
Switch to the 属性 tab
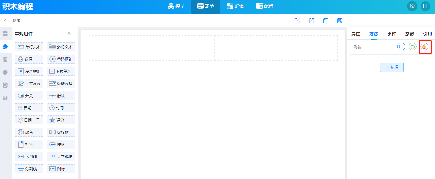pos(355,34)
